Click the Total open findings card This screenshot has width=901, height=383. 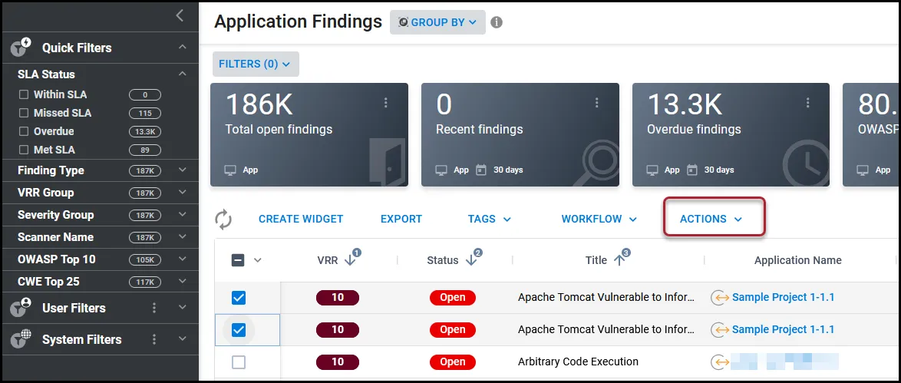pos(309,134)
